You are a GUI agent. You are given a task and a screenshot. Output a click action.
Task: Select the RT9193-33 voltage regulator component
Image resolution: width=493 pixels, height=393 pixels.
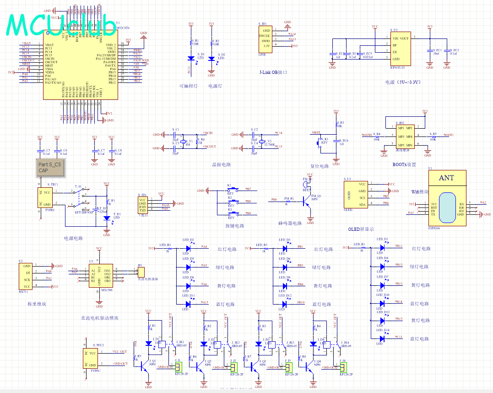[400, 49]
